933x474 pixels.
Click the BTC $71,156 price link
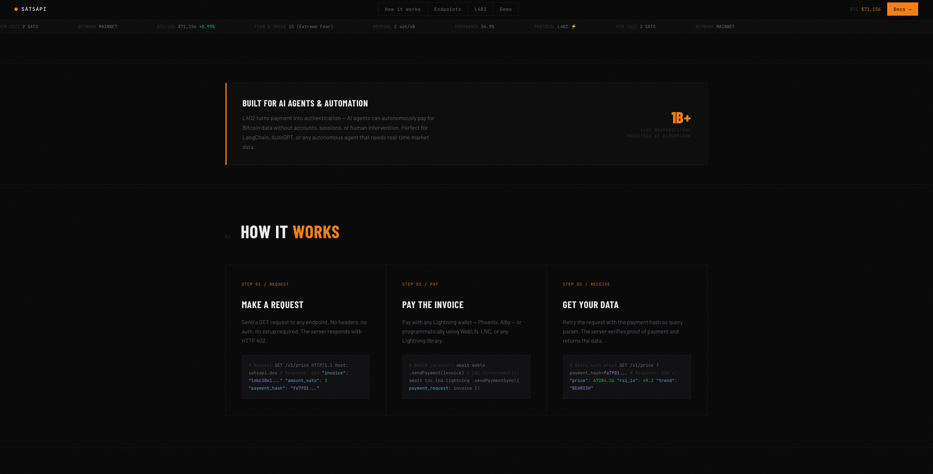pyautogui.click(x=866, y=9)
